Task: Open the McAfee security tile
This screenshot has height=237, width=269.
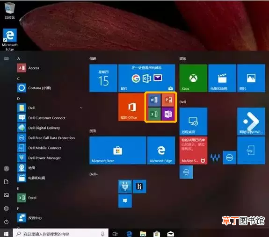Action: pyautogui.click(x=193, y=151)
